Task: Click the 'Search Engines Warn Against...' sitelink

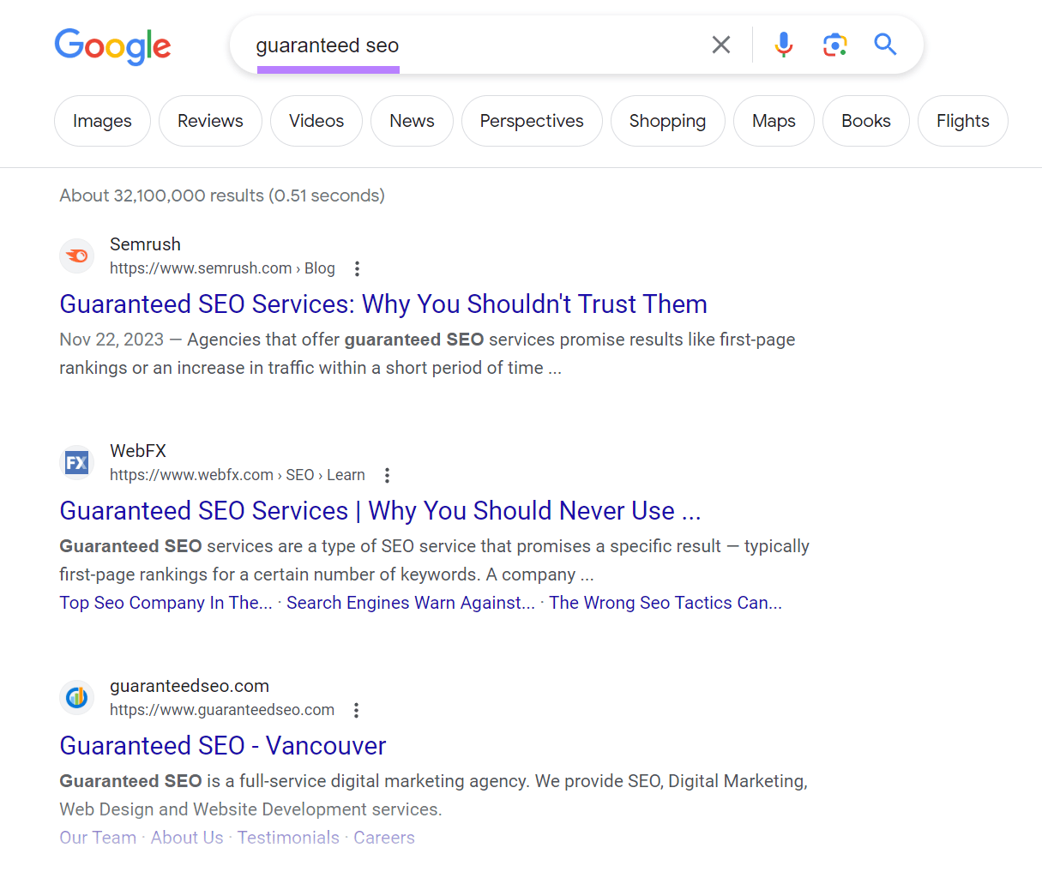Action: tap(410, 603)
